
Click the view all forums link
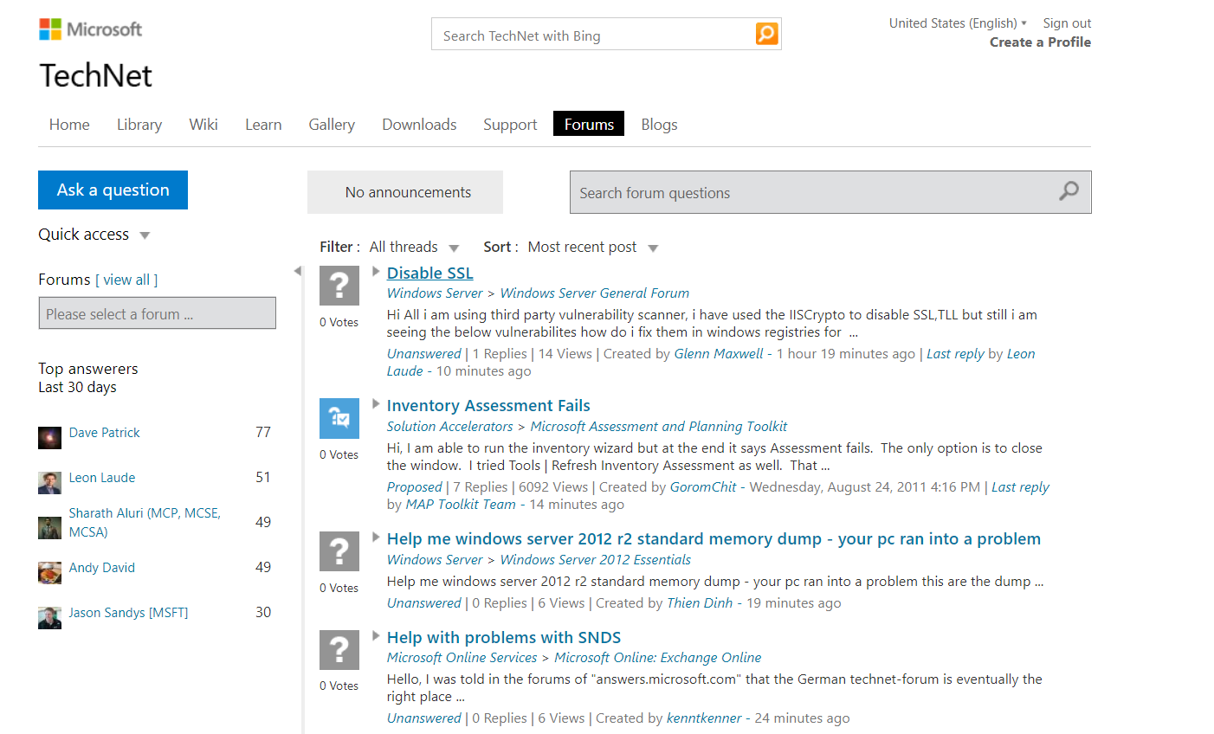[x=126, y=280]
